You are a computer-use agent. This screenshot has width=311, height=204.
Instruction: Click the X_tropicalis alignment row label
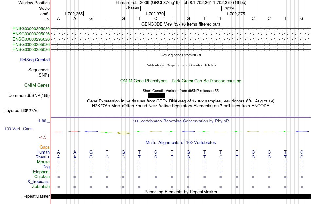(39, 182)
